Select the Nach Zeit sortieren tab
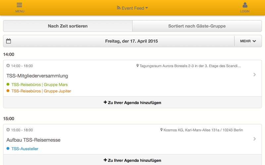265x165 pixels. point(68,26)
